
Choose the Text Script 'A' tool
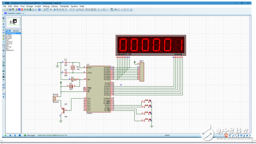click(3, 74)
